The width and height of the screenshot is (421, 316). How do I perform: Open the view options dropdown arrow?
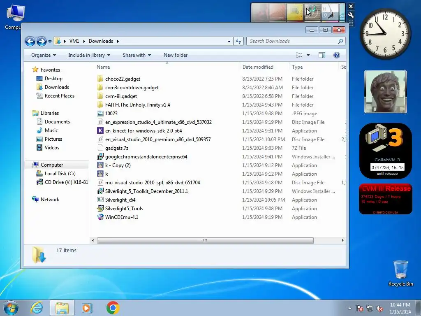(x=308, y=55)
